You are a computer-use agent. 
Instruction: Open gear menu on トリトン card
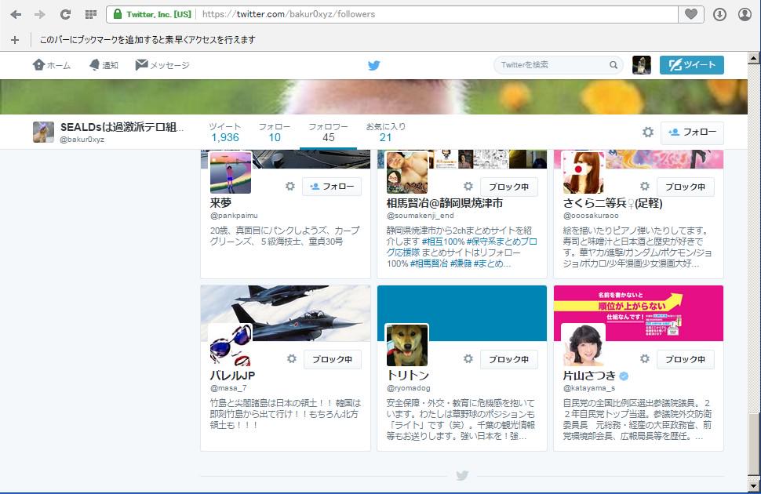point(468,358)
